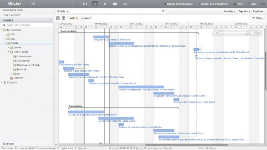Expand the Clients folder in the tree
This screenshot has width=267, height=150.
(x=8, y=47)
